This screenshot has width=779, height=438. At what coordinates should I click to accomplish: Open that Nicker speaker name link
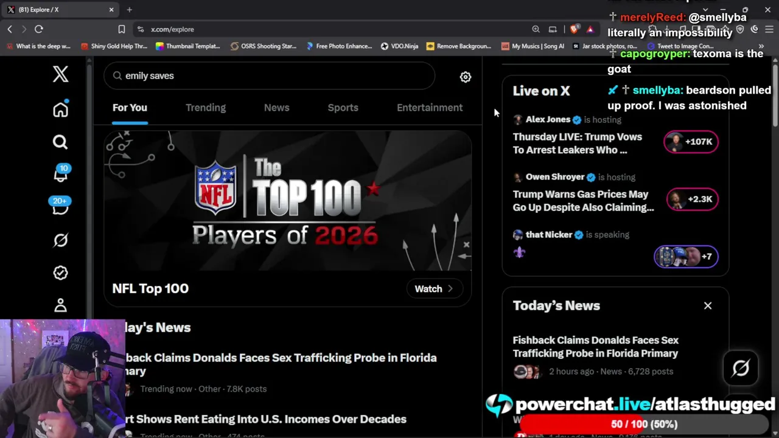click(x=549, y=234)
